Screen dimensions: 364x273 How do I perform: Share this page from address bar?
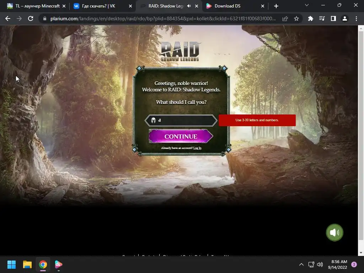pyautogui.click(x=285, y=18)
